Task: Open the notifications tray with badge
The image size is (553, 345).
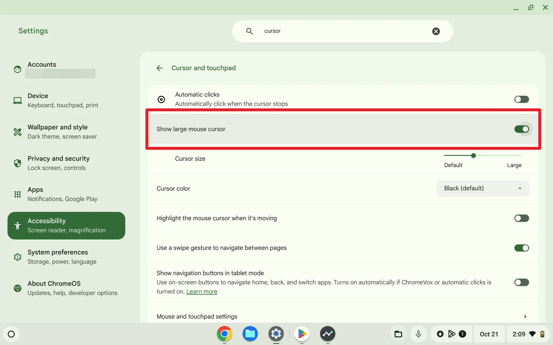Action: [451, 334]
